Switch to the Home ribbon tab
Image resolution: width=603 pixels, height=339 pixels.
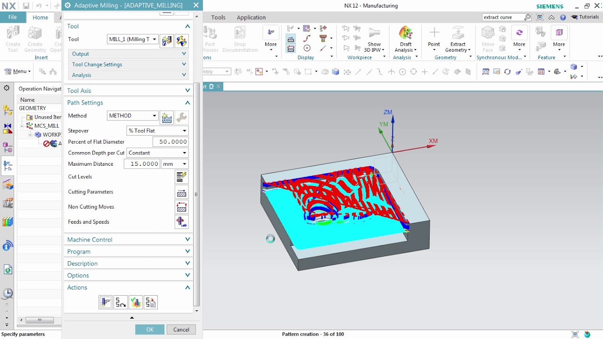[x=40, y=17]
